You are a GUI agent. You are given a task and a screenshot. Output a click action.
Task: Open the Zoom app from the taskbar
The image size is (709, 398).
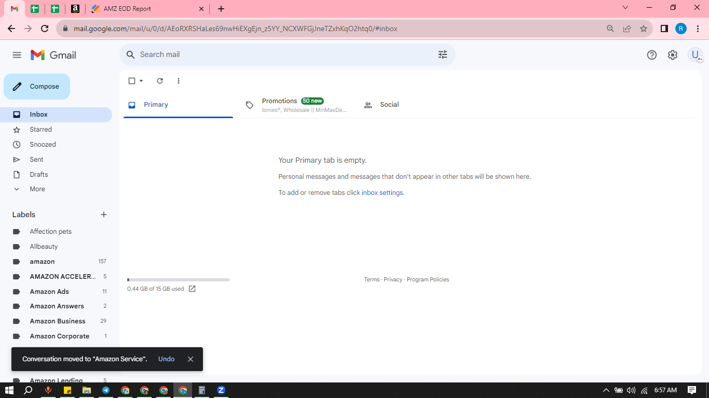click(x=221, y=390)
